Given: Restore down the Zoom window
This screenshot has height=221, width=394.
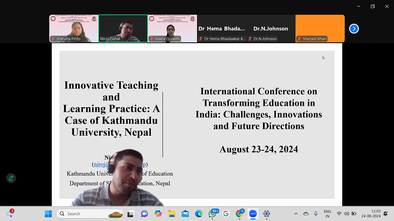Looking at the screenshot, I should (373, 6).
